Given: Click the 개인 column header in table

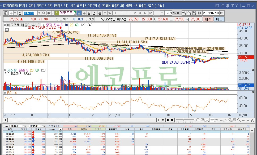Looking at the screenshot, I should coord(70,129).
